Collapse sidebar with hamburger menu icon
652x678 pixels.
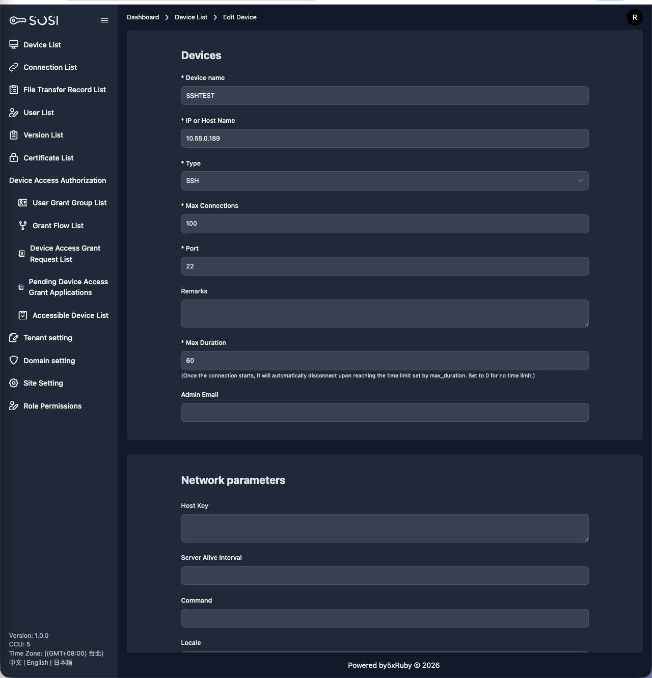pyautogui.click(x=104, y=20)
